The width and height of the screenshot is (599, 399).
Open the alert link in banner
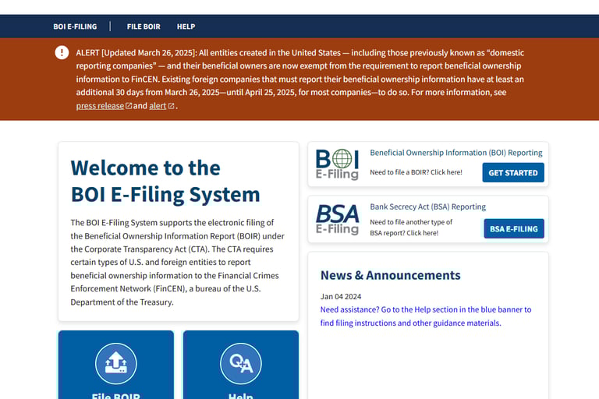click(x=158, y=106)
